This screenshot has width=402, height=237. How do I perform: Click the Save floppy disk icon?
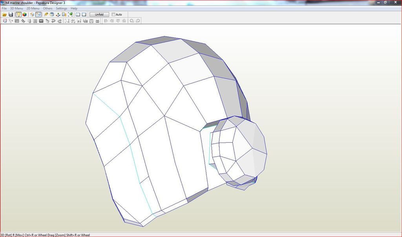[11, 14]
